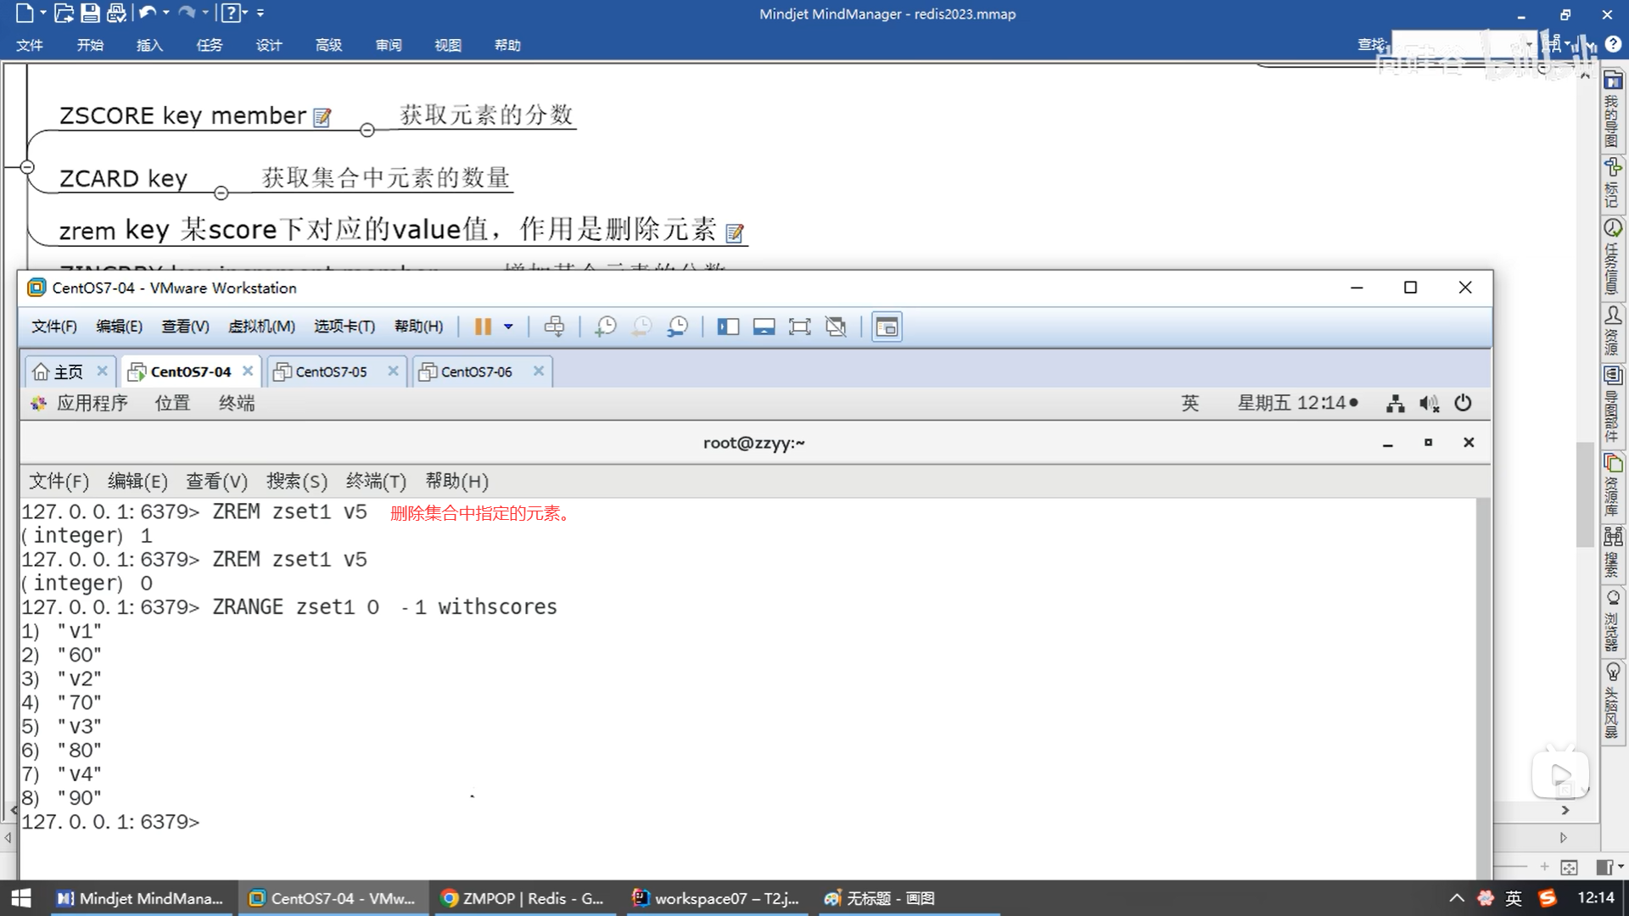Click the terminal vertical scrollbar
The width and height of the screenshot is (1629, 916).
click(1482, 679)
